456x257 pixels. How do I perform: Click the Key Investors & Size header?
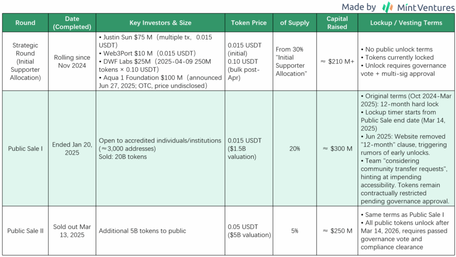[160, 23]
